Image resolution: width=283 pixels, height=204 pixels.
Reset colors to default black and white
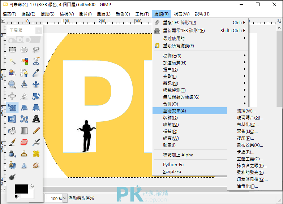click(x=17, y=197)
